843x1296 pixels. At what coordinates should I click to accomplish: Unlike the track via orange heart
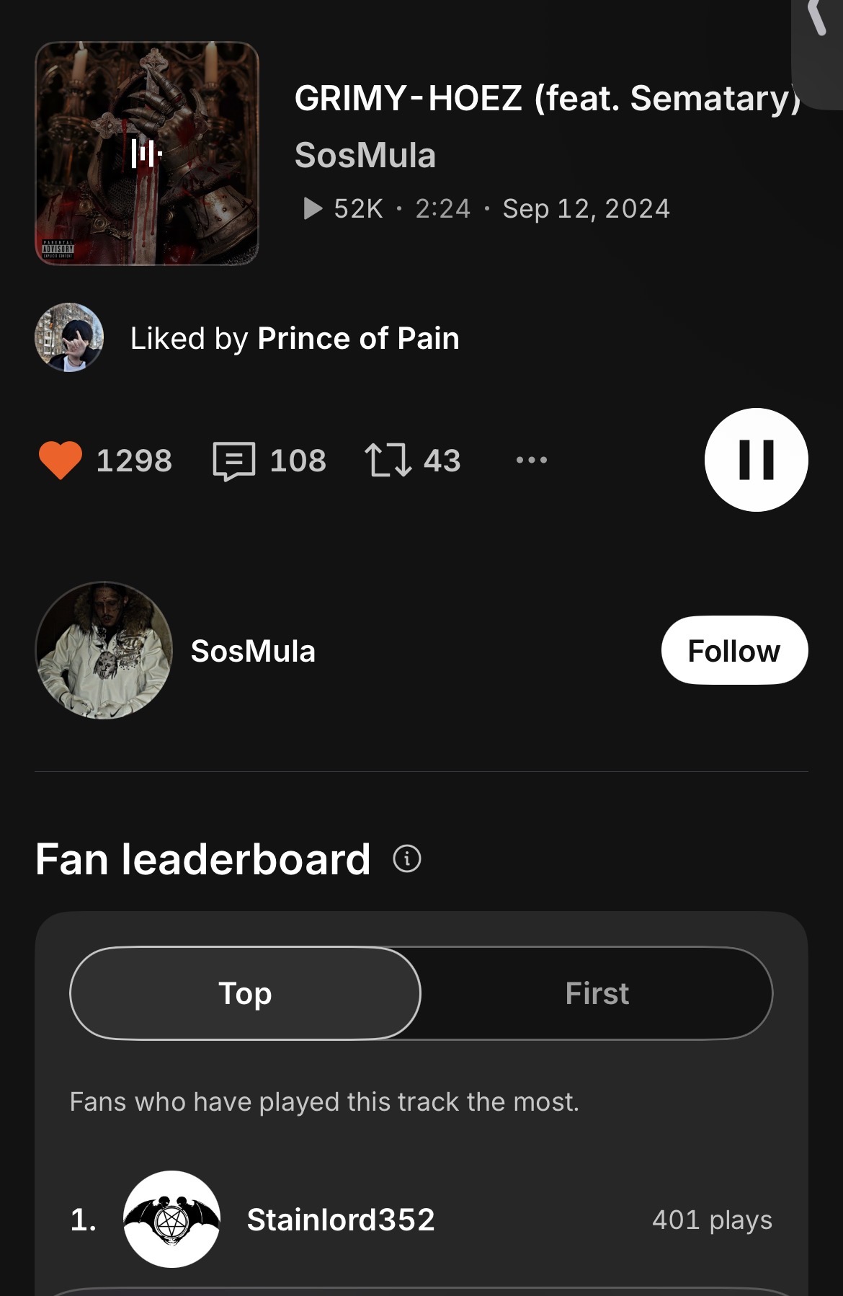[x=61, y=460]
